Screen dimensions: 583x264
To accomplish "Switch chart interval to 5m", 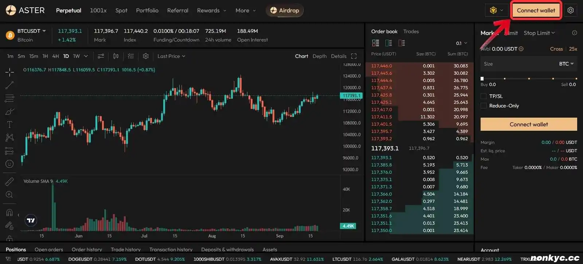I will pos(21,56).
